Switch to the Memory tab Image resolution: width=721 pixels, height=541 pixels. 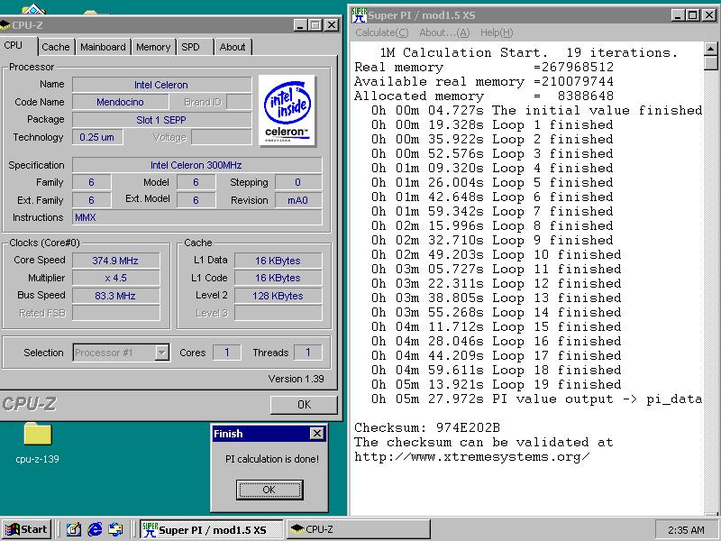[x=153, y=47]
